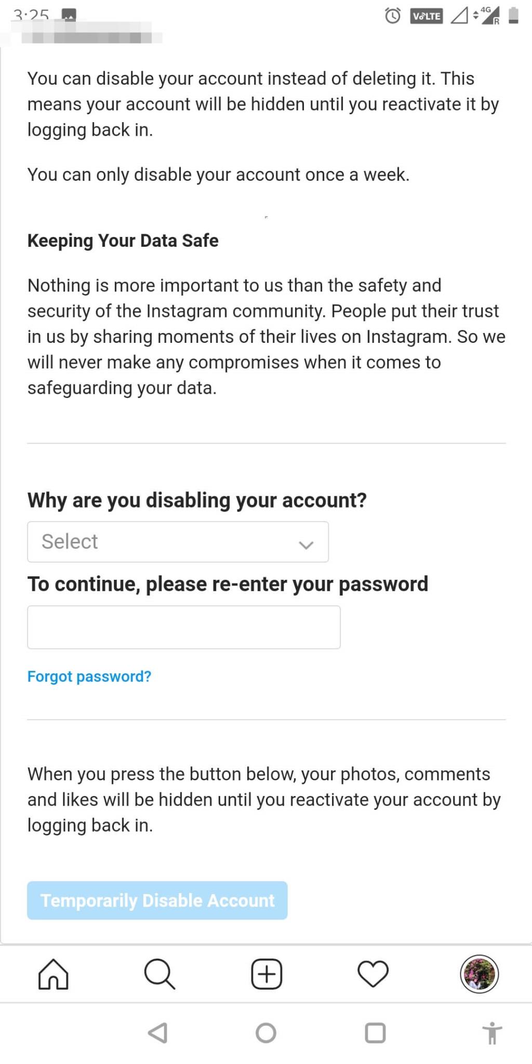Open recent apps with the square button
The height and width of the screenshot is (1064, 532).
tap(375, 1033)
